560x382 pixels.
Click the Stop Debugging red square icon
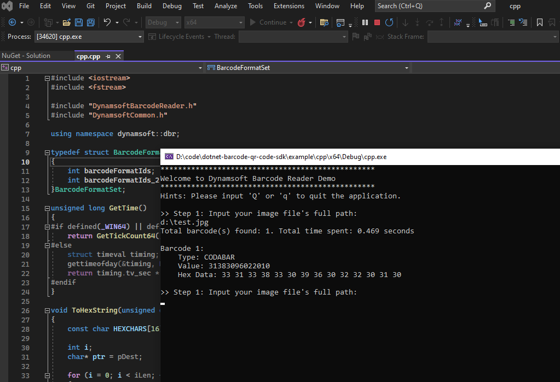coord(377,22)
